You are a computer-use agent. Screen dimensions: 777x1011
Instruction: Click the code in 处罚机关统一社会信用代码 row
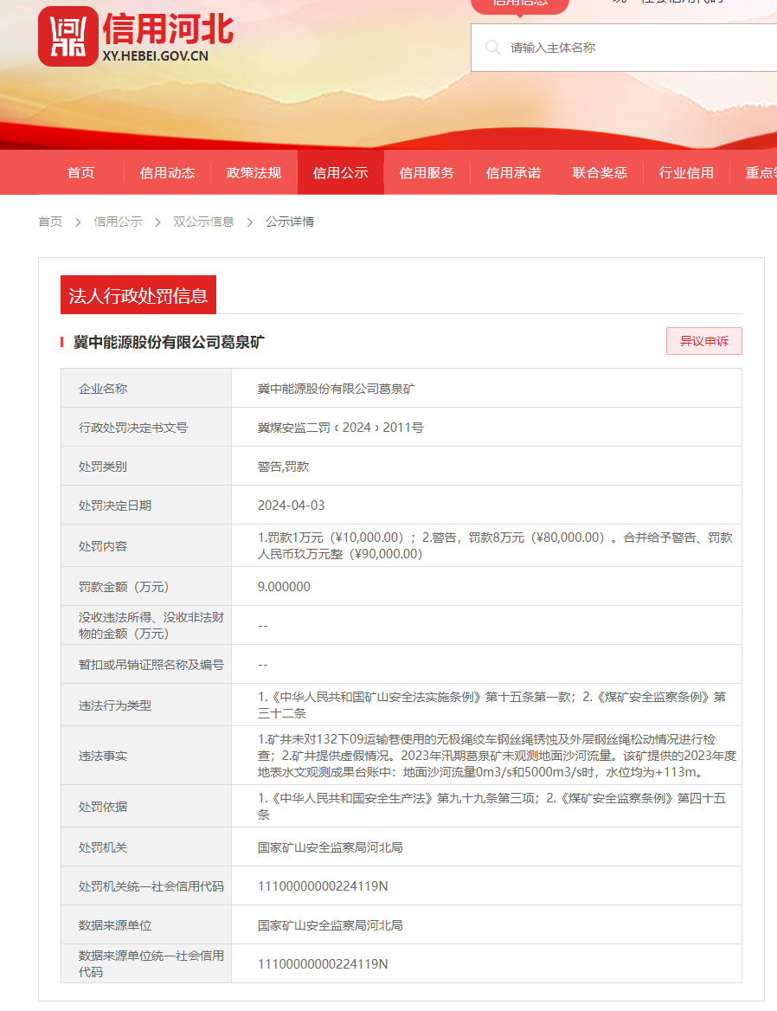click(x=323, y=885)
